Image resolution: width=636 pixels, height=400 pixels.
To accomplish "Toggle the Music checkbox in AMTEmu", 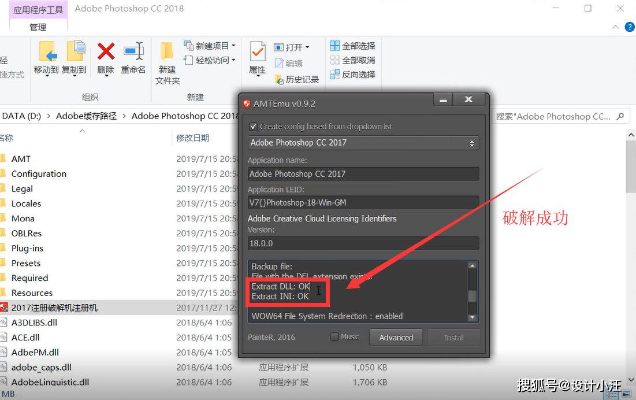I will pyautogui.click(x=334, y=337).
